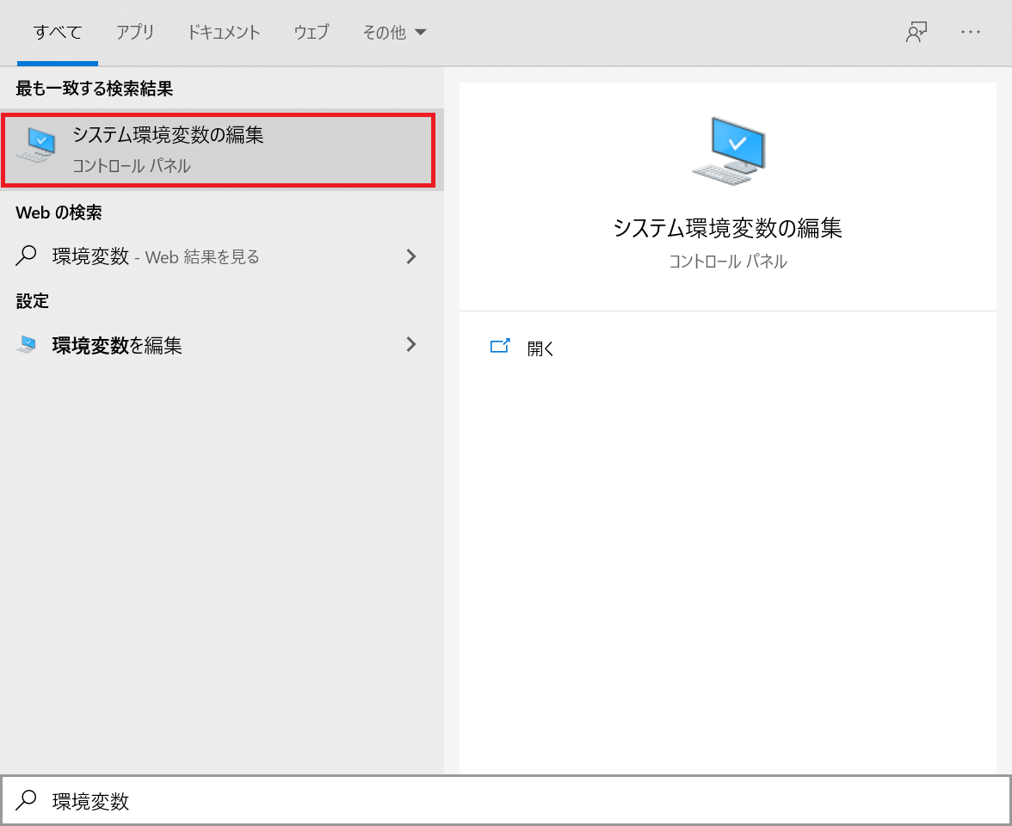The height and width of the screenshot is (826, 1012).
Task: Click the magnifier icon beside Web 結果を見る
Action: (x=26, y=256)
